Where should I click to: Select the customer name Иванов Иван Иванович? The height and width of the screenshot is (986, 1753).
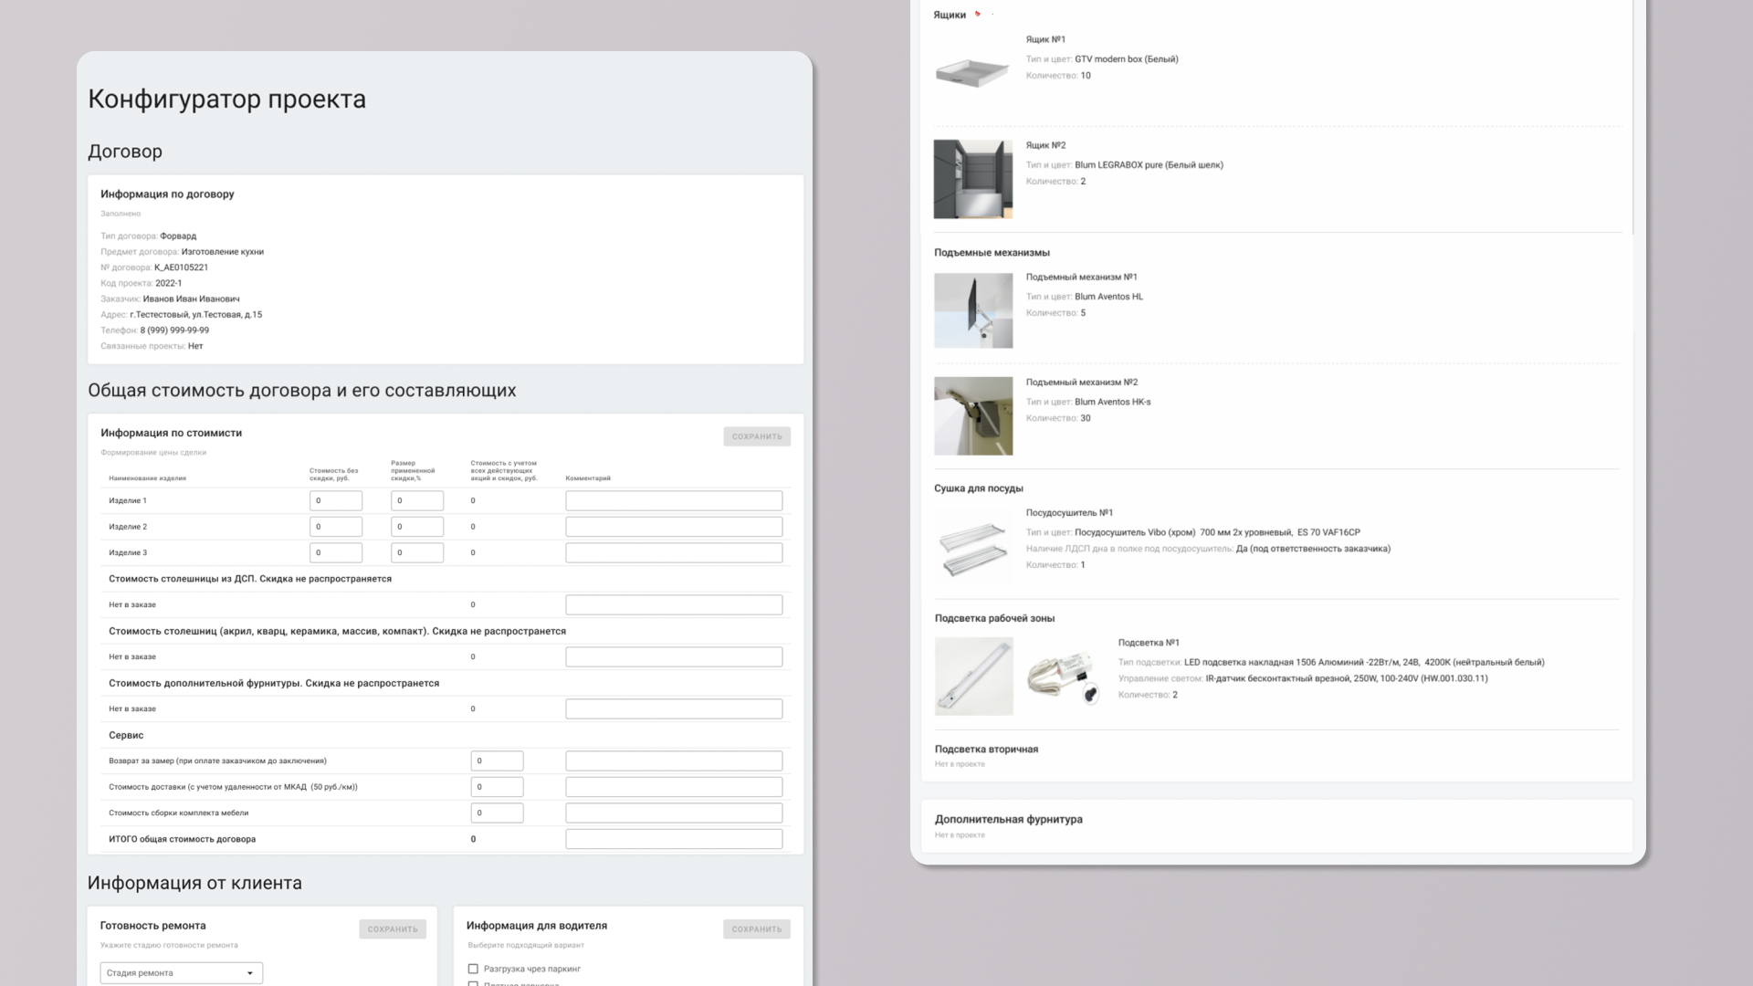192,299
